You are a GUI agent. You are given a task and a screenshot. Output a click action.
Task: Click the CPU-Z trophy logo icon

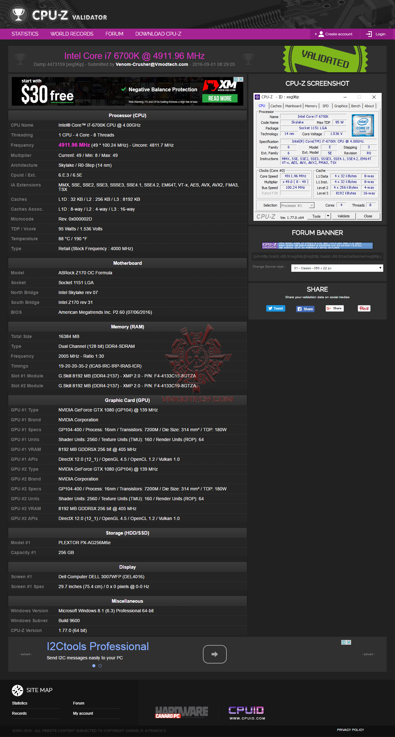click(x=18, y=14)
